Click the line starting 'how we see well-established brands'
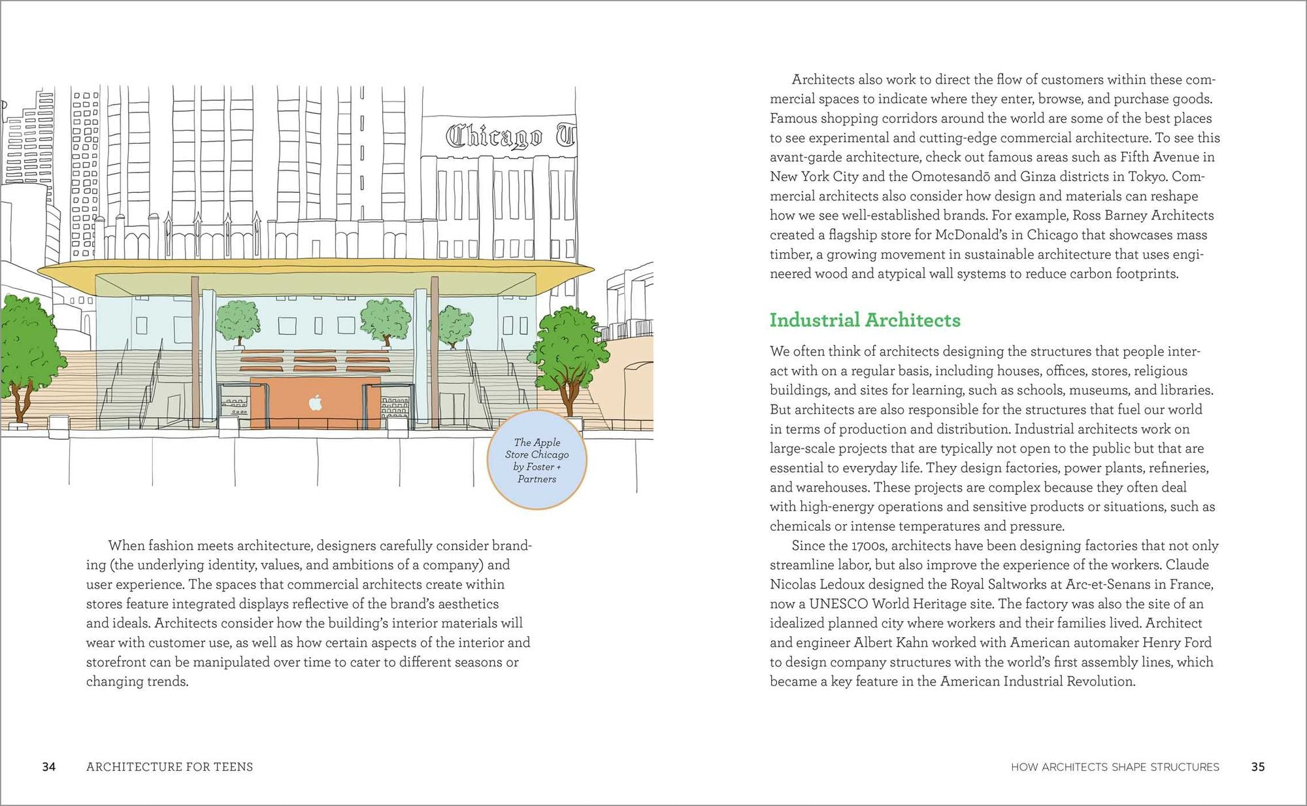 pos(991,215)
